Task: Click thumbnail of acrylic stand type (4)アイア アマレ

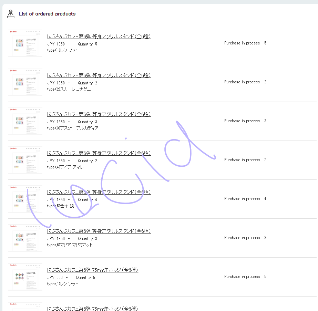Action: 25,160
